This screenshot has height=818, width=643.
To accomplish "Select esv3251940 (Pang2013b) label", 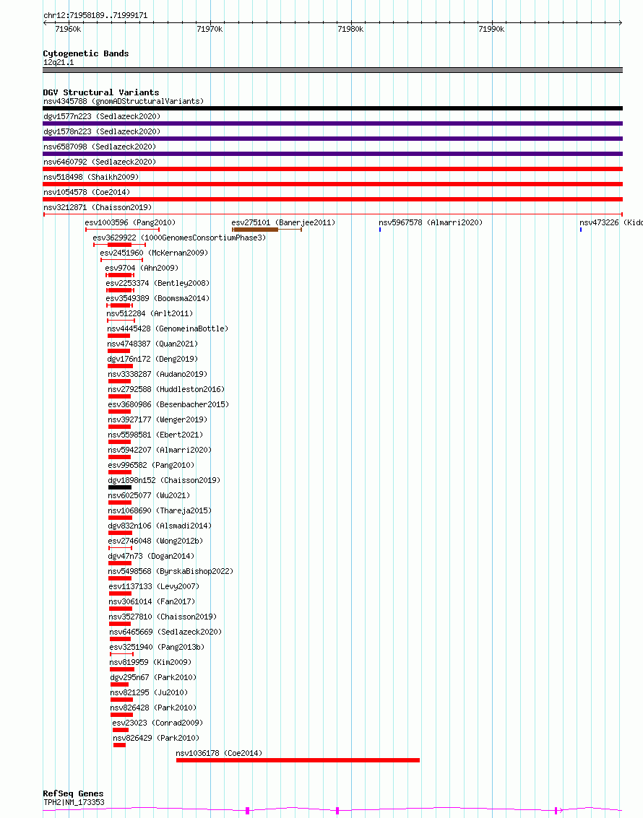I will 157,646.
